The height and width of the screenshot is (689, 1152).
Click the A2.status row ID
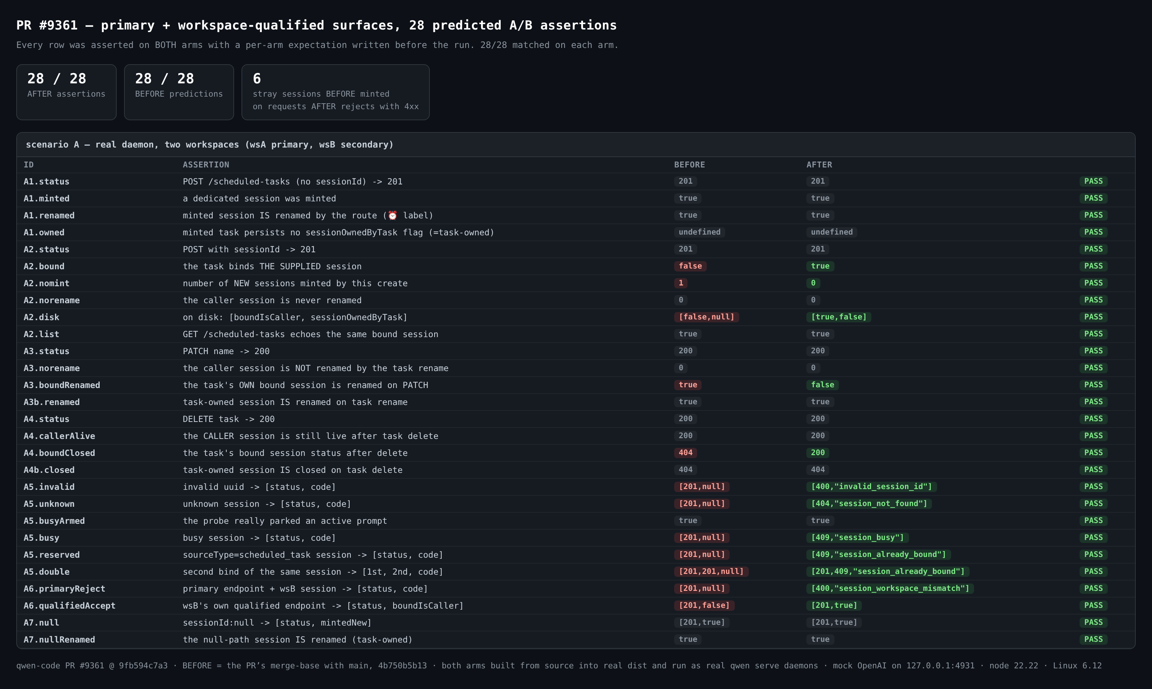[47, 249]
